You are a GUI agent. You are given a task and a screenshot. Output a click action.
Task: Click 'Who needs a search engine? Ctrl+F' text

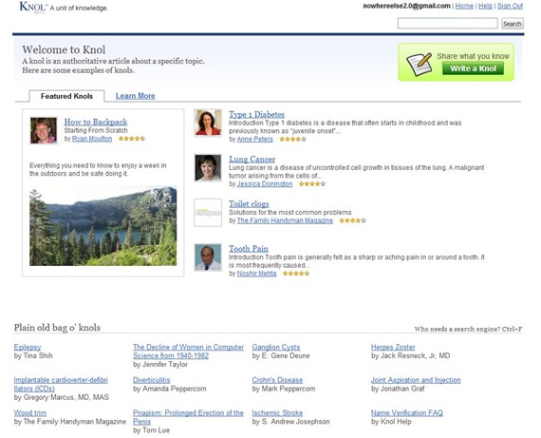point(468,329)
